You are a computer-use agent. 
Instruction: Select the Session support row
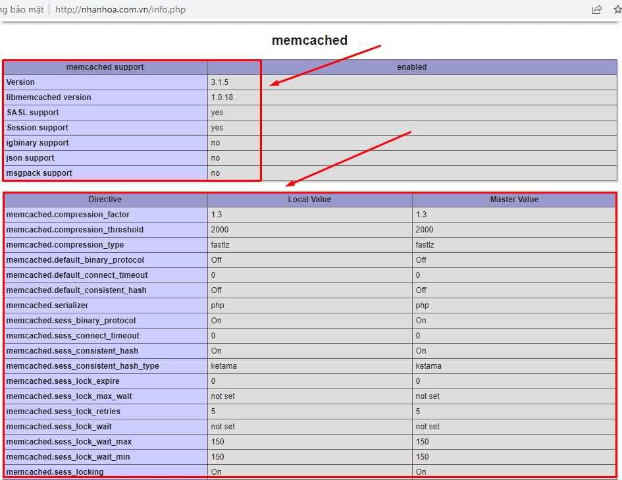click(x=105, y=127)
